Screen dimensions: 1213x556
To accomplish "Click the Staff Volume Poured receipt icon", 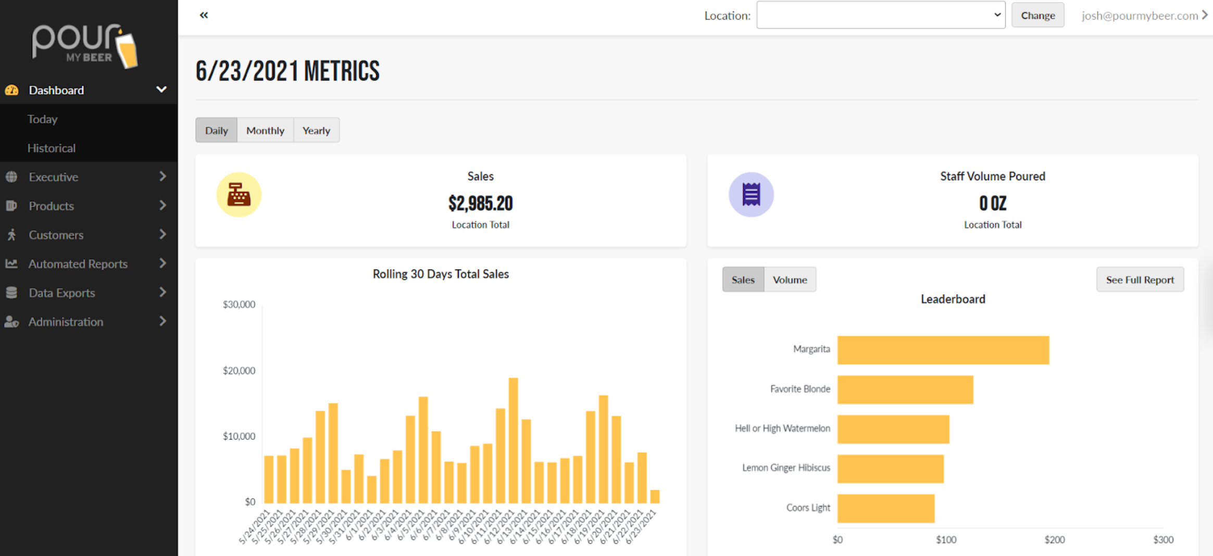I will 751,195.
